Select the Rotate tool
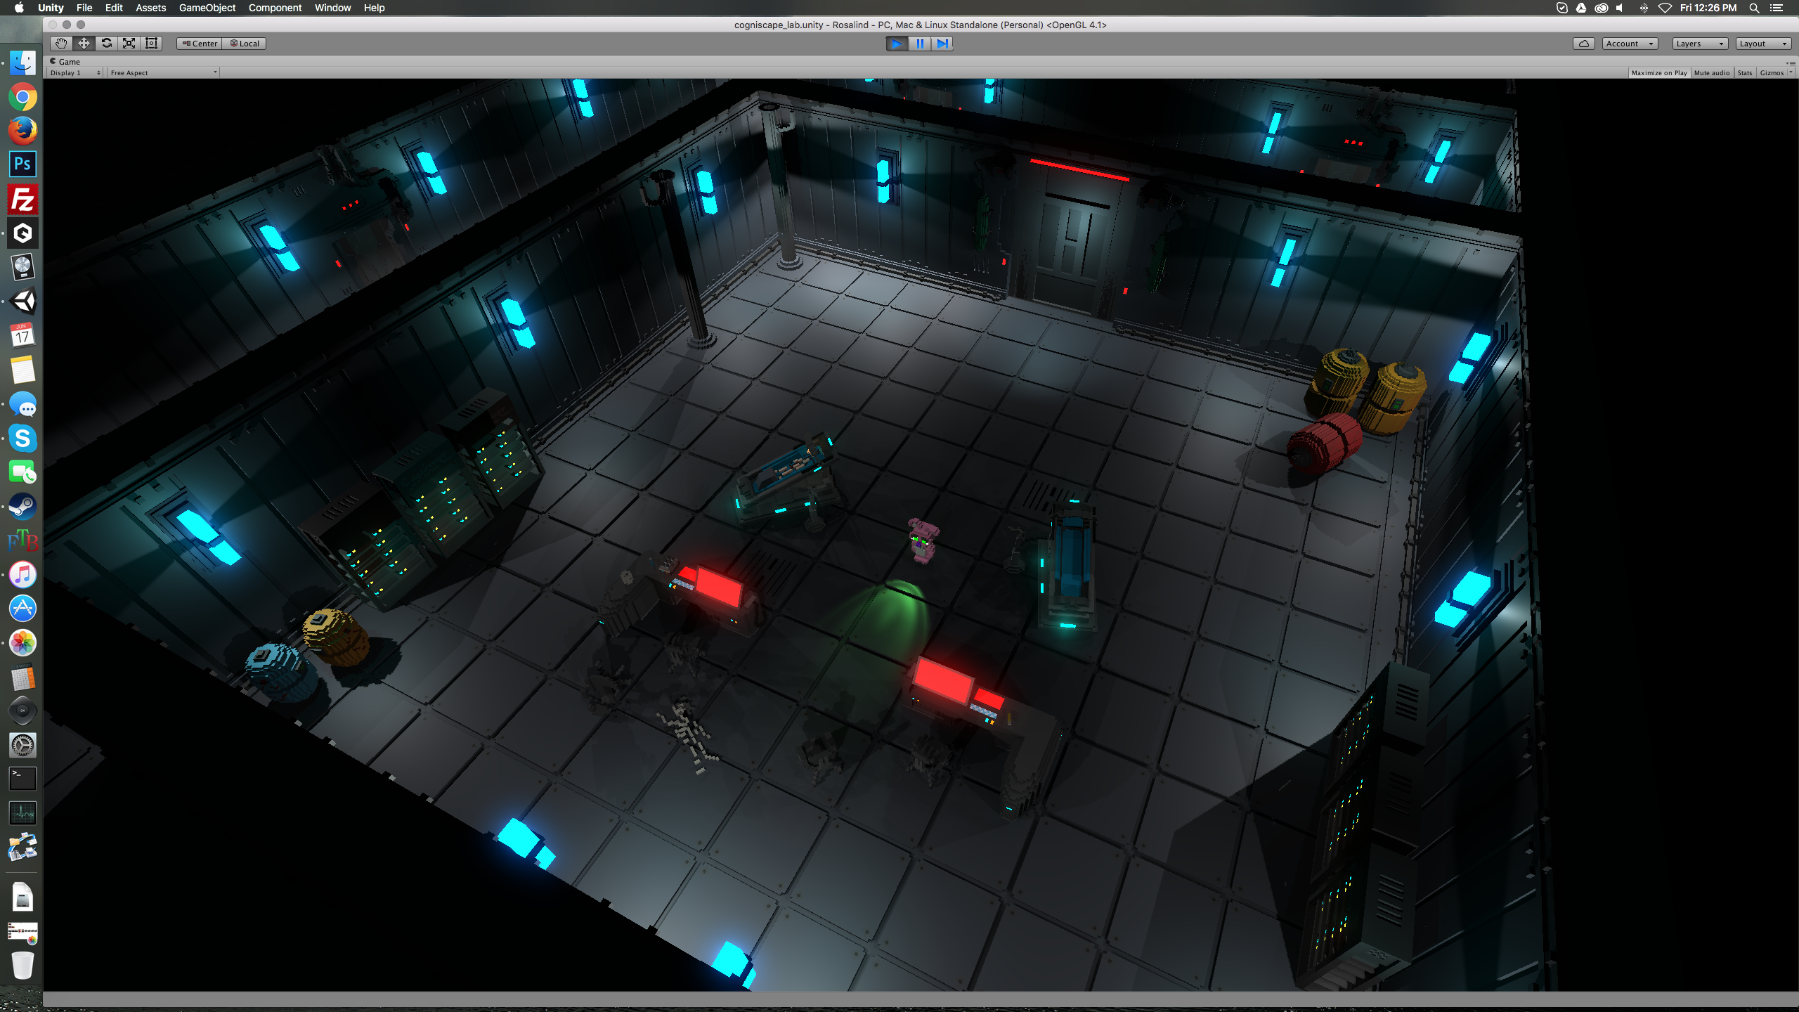1799x1012 pixels. coord(106,44)
